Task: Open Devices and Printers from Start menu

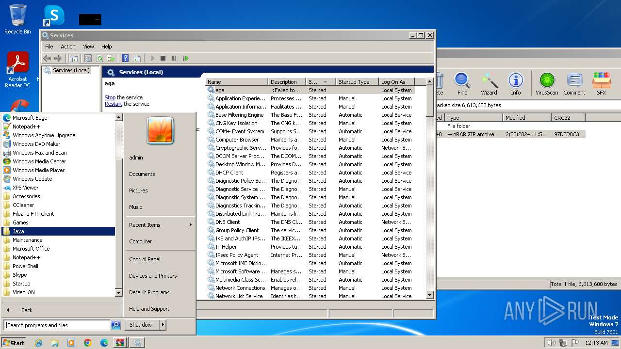Action: (153, 276)
